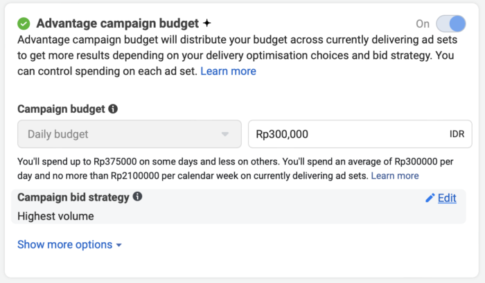Click the arrow next to Show more options
Image resolution: width=485 pixels, height=283 pixels.
118,246
